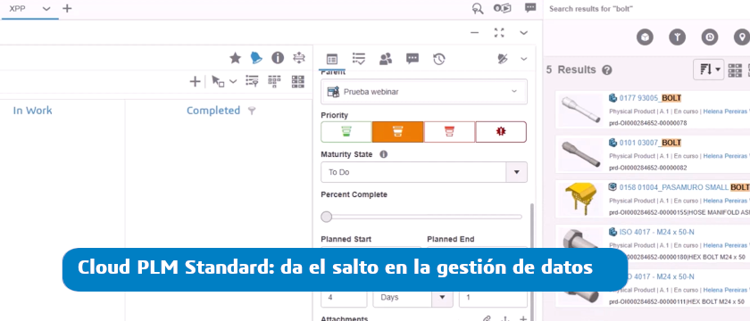The width and height of the screenshot is (750, 321).
Task: Open the history clock tab icon
Action: click(439, 59)
